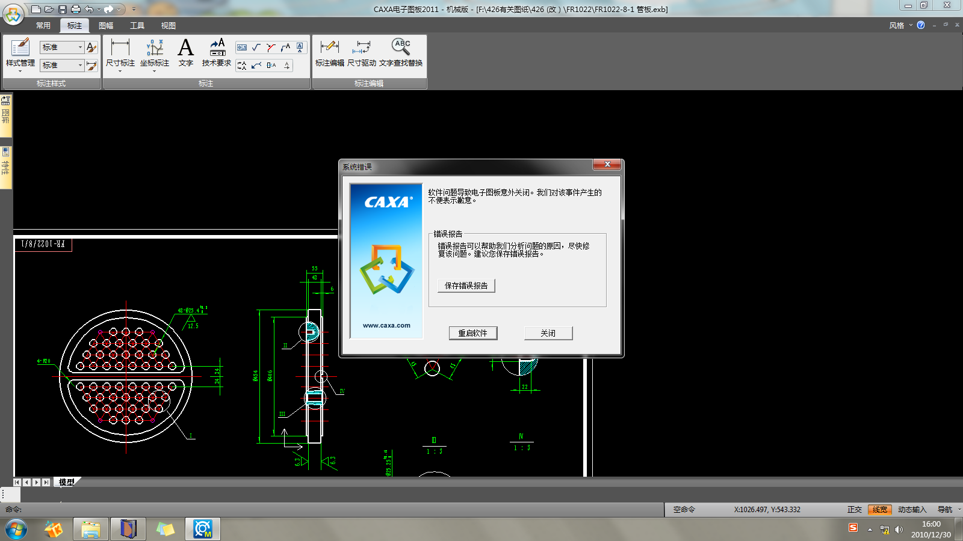Close the 系统错误 dialog with X

click(x=607, y=165)
